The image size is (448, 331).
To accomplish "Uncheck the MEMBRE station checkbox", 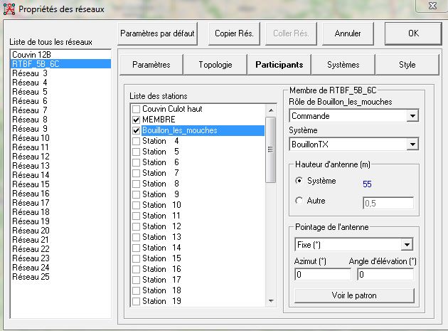I will click(136, 120).
